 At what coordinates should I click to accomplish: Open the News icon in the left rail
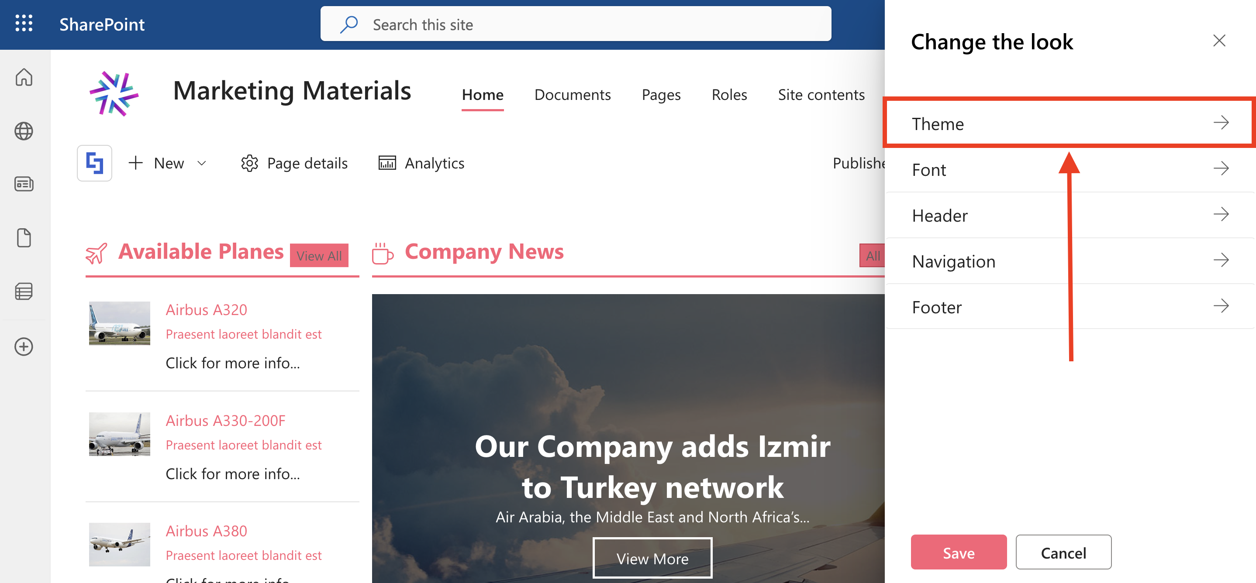click(x=24, y=184)
